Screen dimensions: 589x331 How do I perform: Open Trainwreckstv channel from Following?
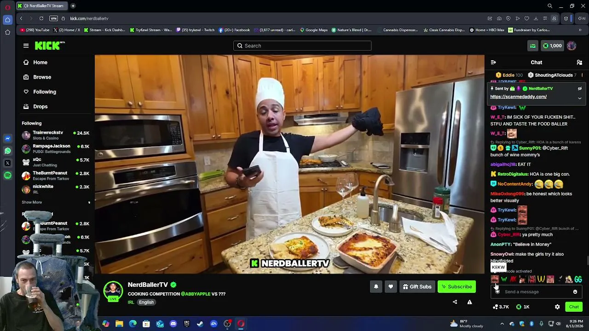(55, 135)
